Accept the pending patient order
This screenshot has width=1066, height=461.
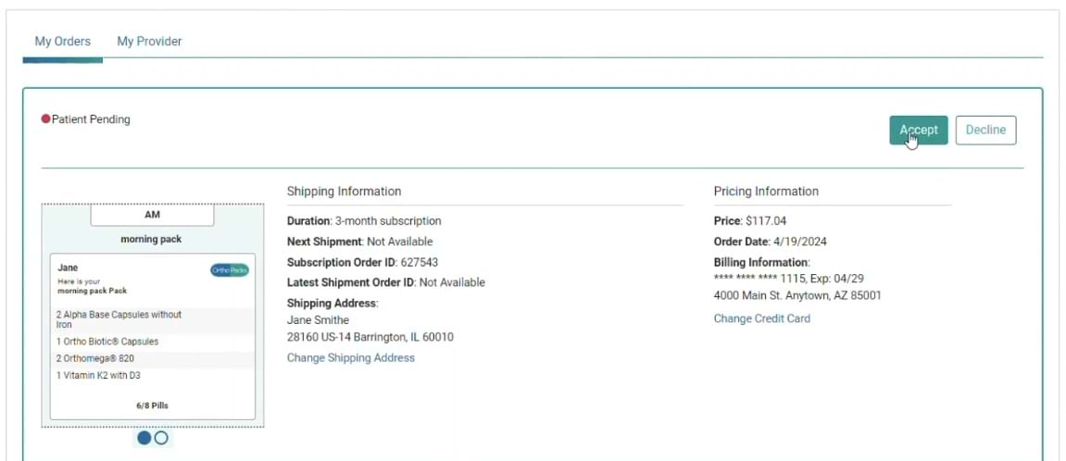(918, 131)
